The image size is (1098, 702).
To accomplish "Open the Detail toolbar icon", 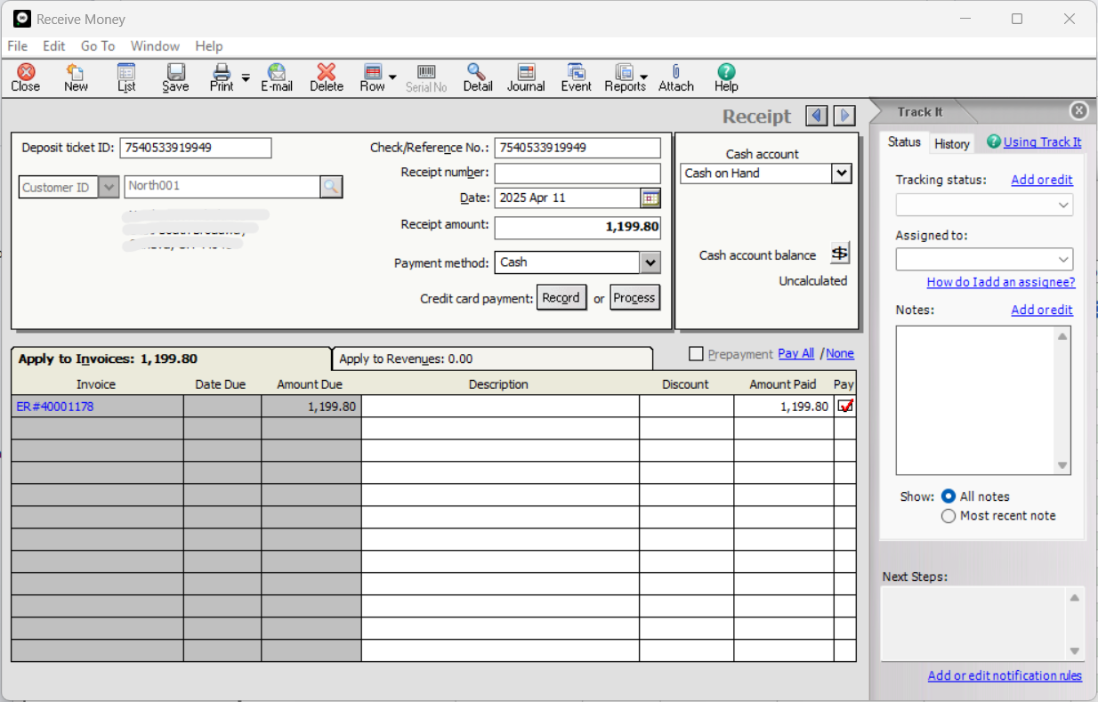I will pyautogui.click(x=478, y=77).
